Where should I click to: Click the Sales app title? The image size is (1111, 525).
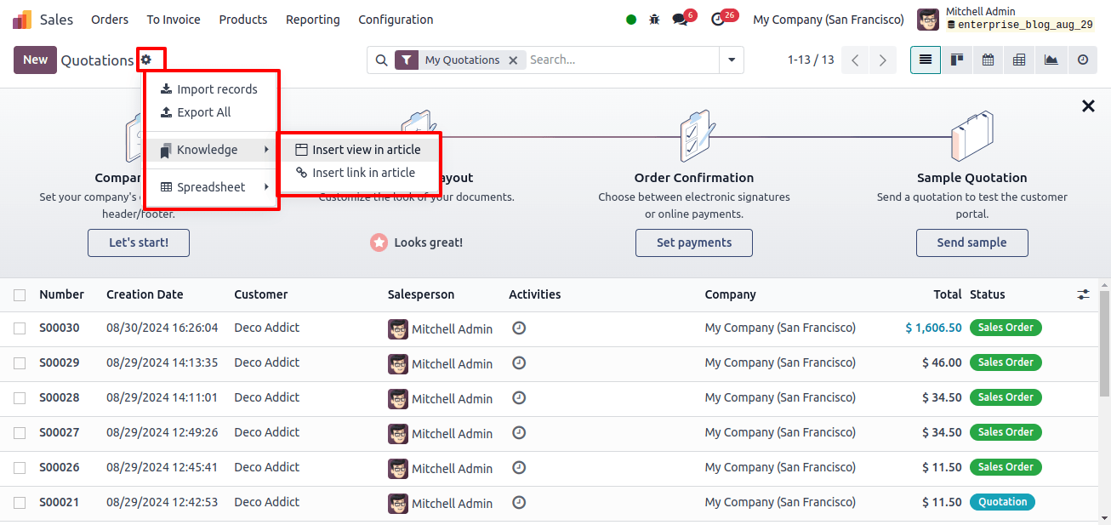57,20
